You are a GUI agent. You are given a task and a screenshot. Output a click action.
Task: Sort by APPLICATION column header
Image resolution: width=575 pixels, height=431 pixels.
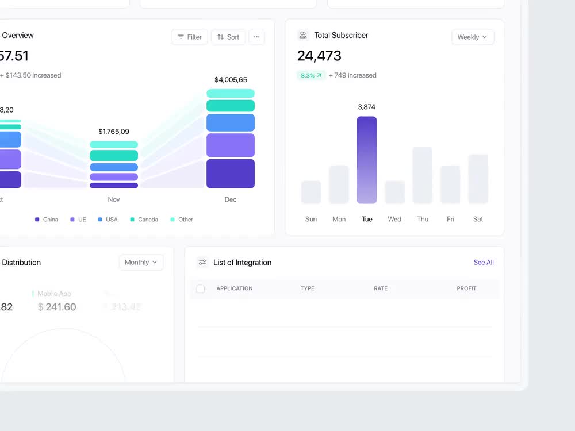click(235, 288)
